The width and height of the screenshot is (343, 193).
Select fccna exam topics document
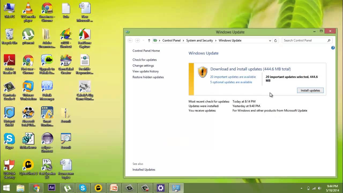tap(66, 169)
